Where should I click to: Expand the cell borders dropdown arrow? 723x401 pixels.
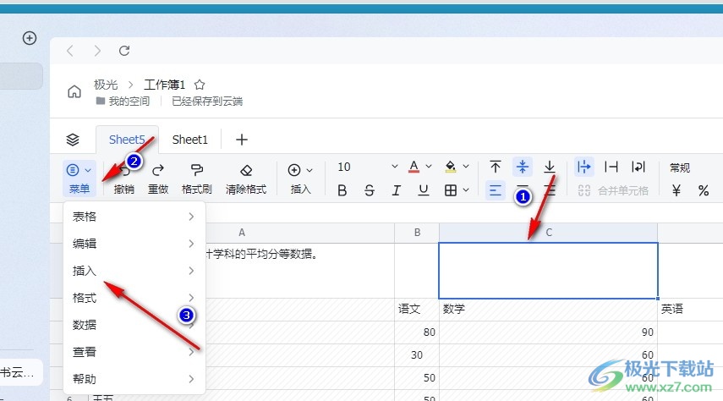click(466, 190)
